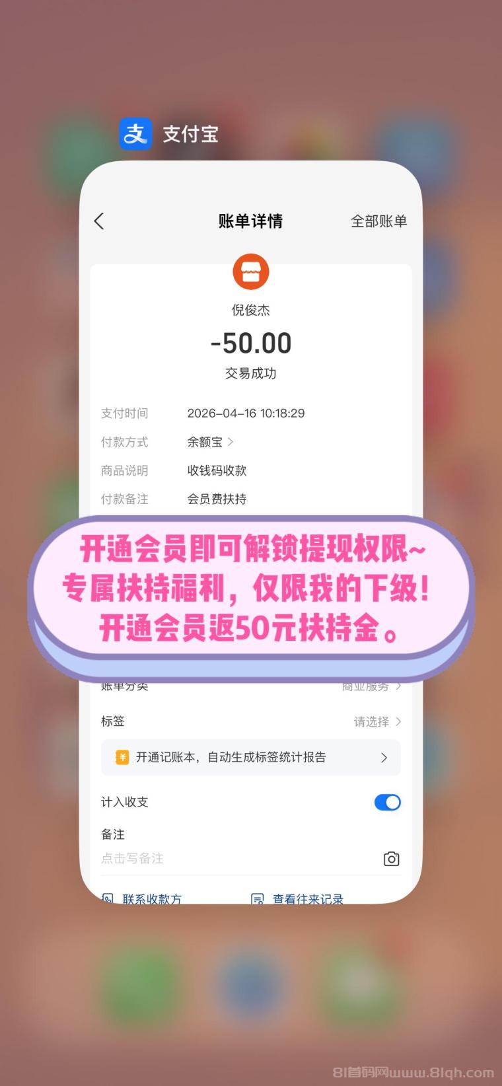Expand the 开通记账本 banner arrow
Viewport: 502px width, 1086px height.
tap(384, 758)
